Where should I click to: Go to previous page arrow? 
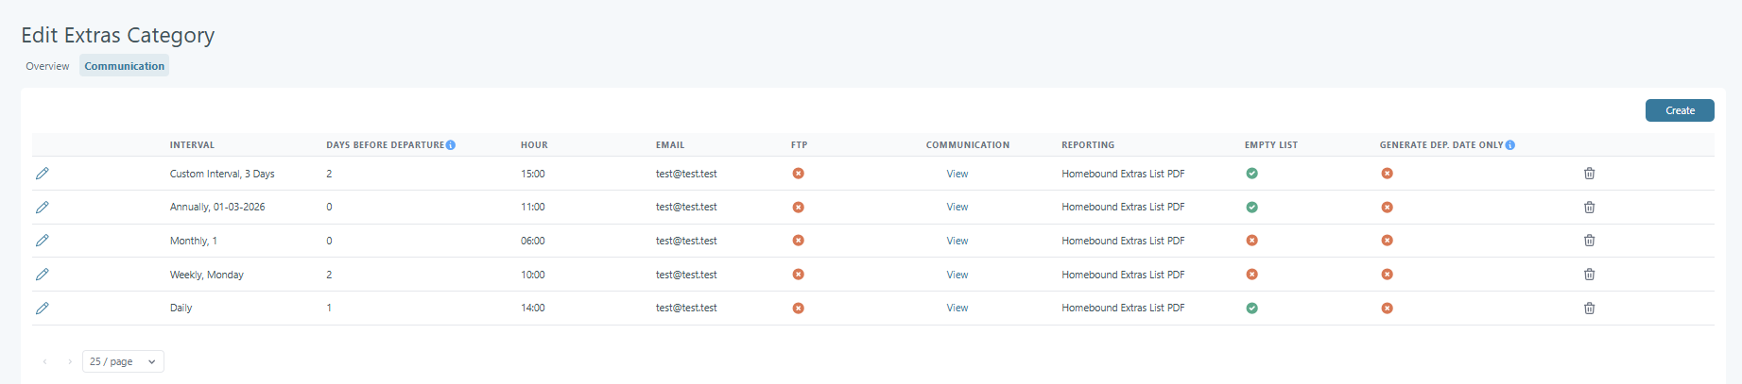point(44,361)
